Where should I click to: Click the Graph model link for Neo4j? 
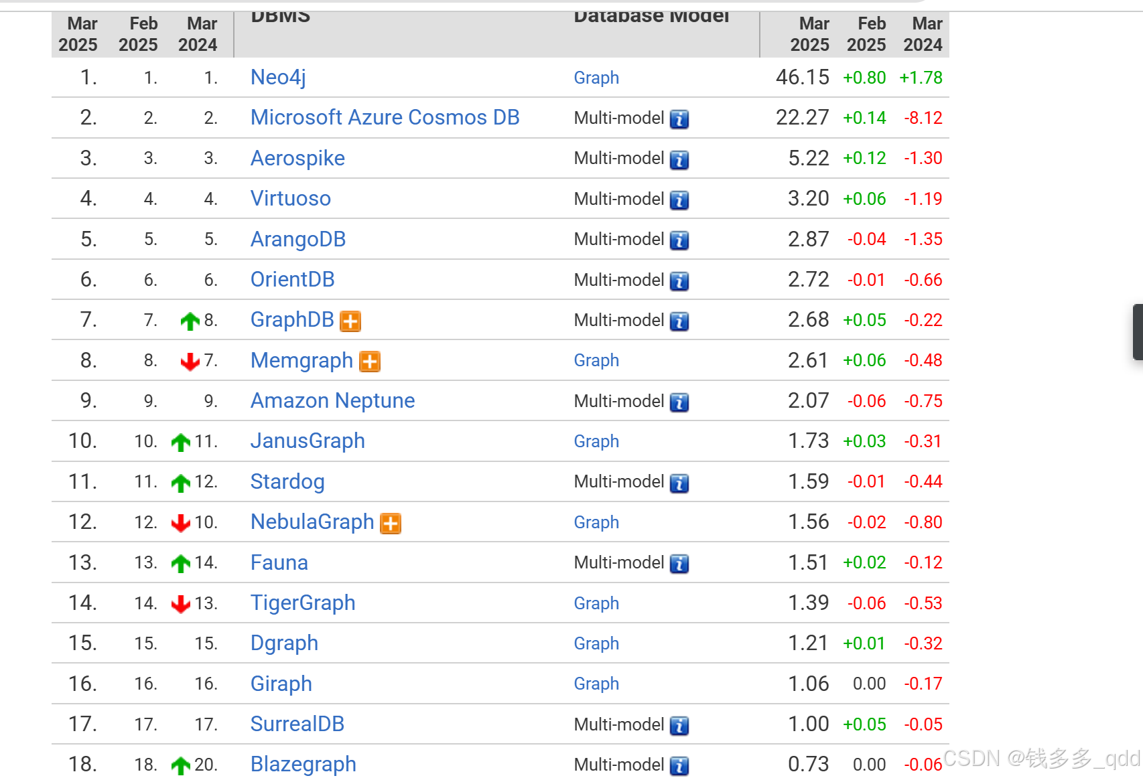(x=596, y=78)
